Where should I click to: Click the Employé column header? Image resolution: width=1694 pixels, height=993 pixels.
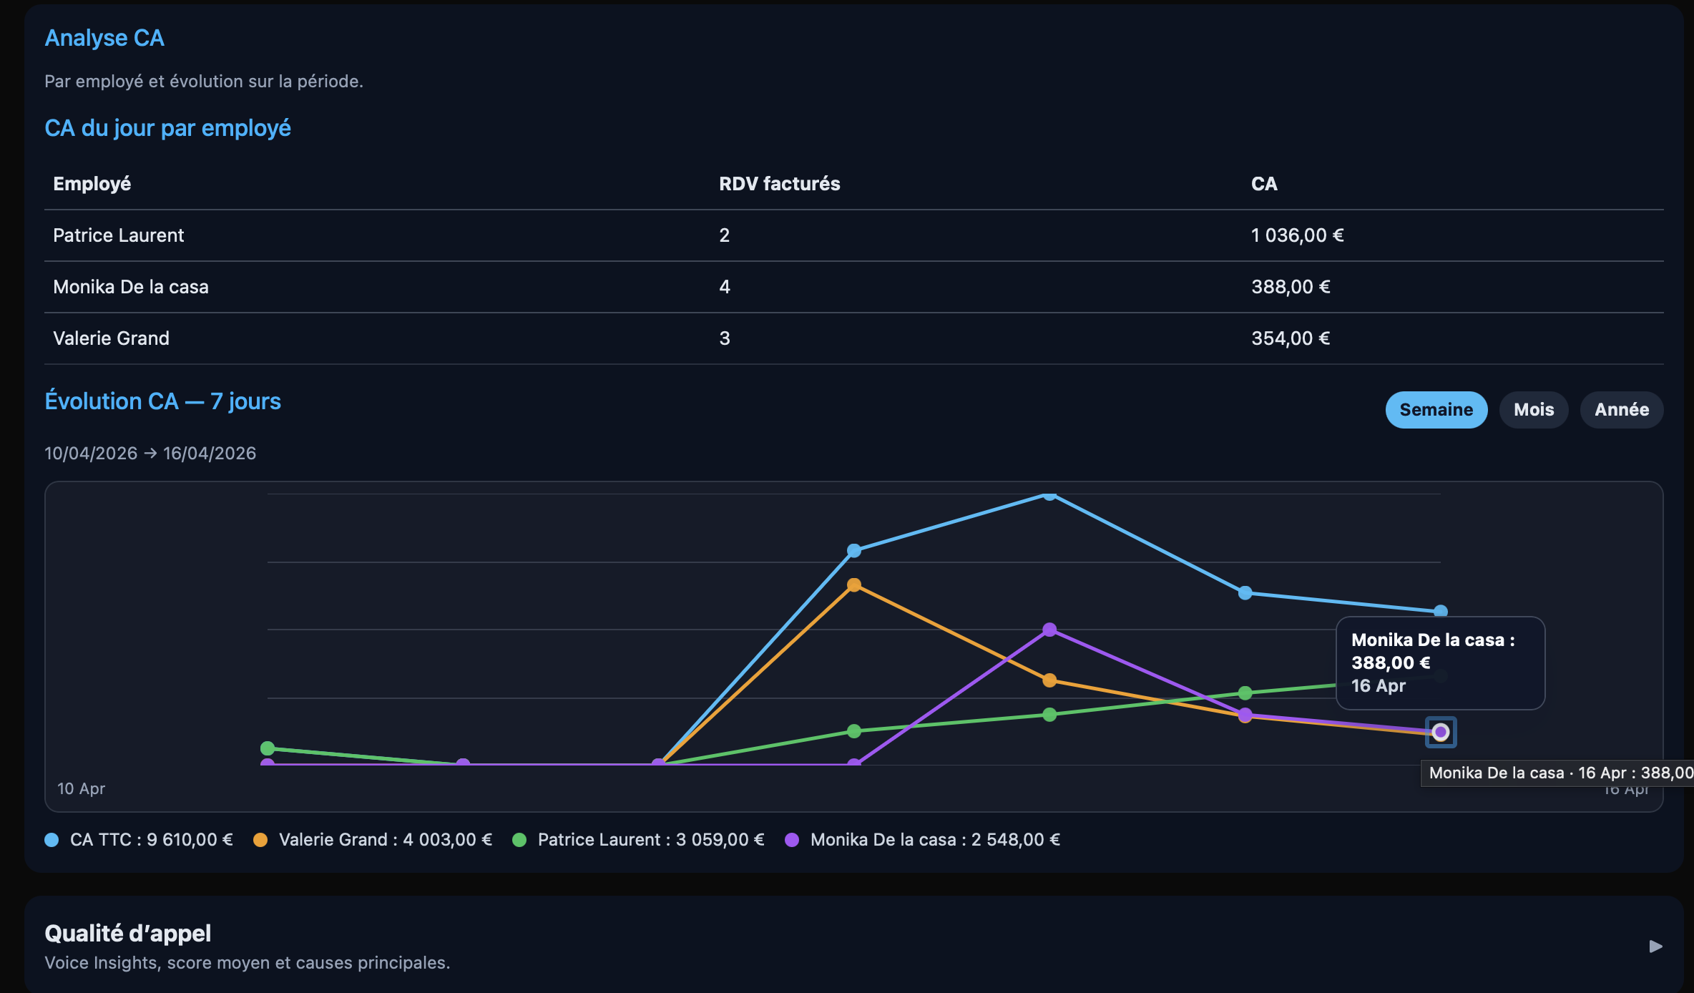(92, 184)
